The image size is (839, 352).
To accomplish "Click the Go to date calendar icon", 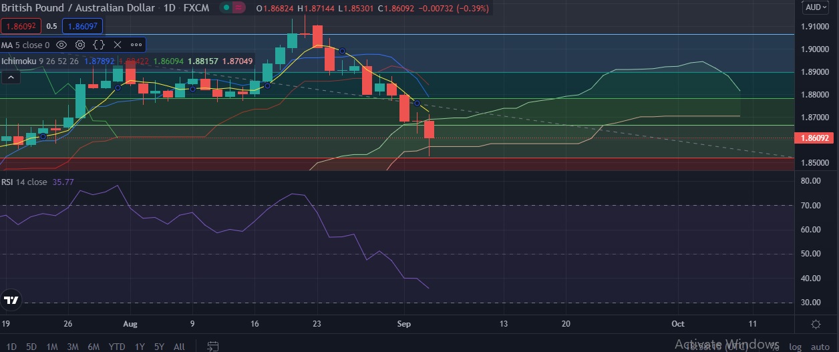I will [213, 347].
